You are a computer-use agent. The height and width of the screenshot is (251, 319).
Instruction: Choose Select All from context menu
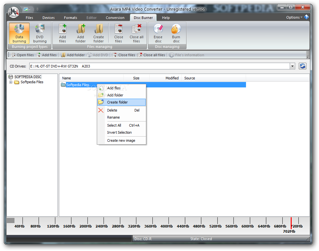tap(122, 125)
